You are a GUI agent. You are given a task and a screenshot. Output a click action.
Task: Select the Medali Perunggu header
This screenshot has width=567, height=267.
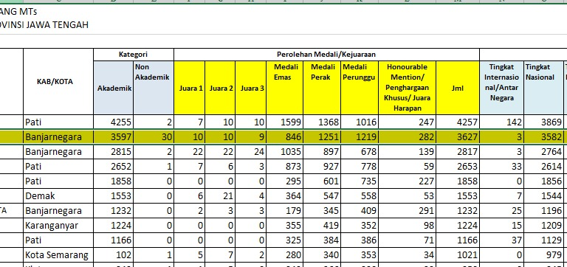point(360,88)
